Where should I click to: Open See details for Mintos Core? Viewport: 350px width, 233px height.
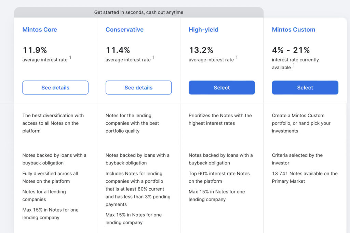[x=55, y=88]
